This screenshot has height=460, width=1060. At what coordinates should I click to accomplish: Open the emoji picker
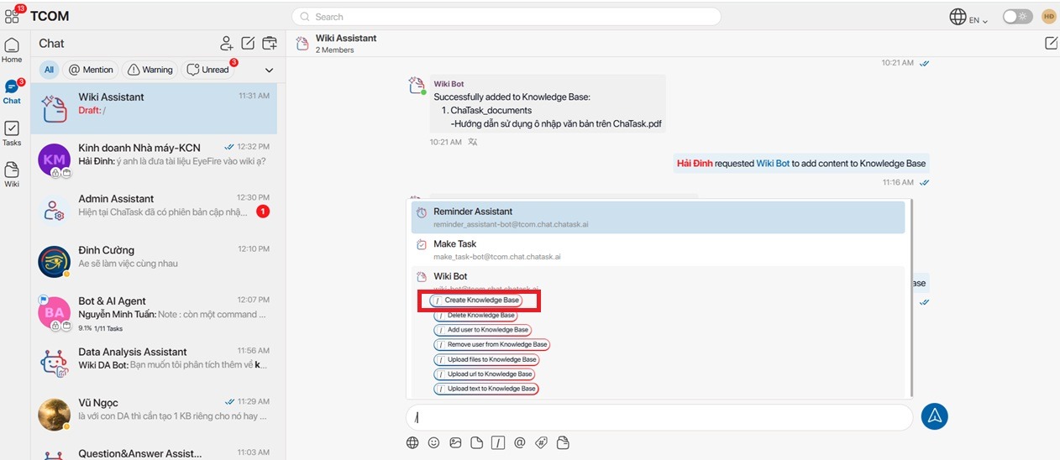click(434, 442)
